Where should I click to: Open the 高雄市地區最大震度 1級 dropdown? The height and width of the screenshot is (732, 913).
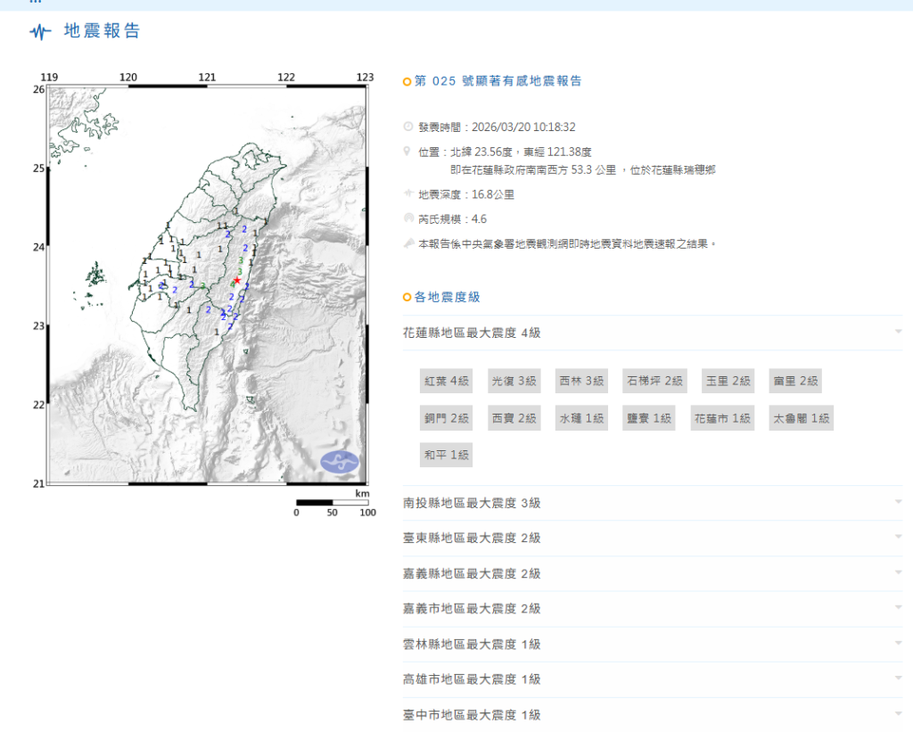pos(899,679)
